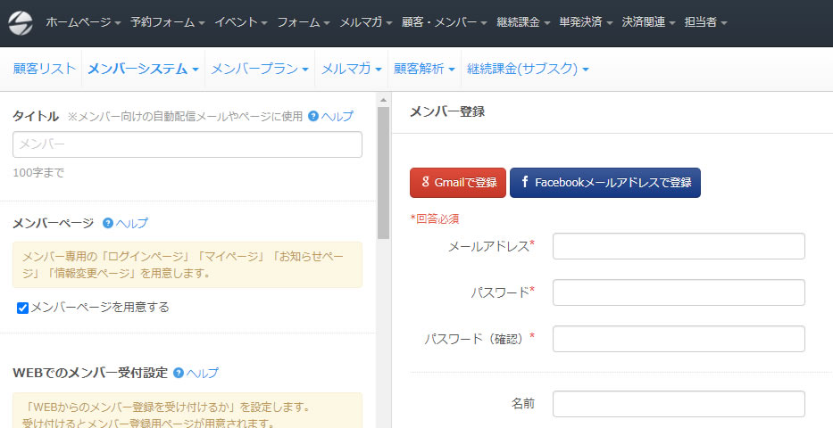Click the パスワード（確認） input field
Screen dimensions: 833x428
(x=679, y=339)
